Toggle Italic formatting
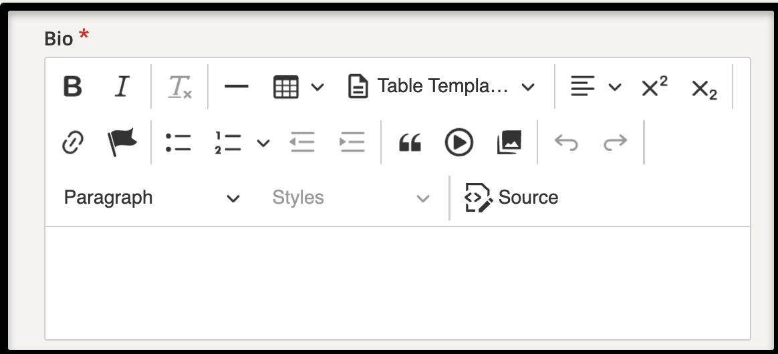This screenshot has width=778, height=354. pos(122,87)
